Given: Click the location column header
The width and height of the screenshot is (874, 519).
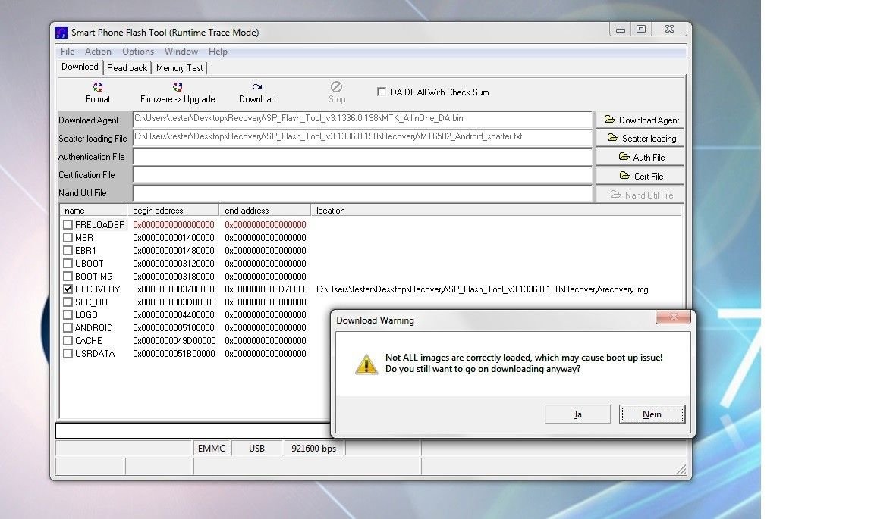Looking at the screenshot, I should pos(496,211).
